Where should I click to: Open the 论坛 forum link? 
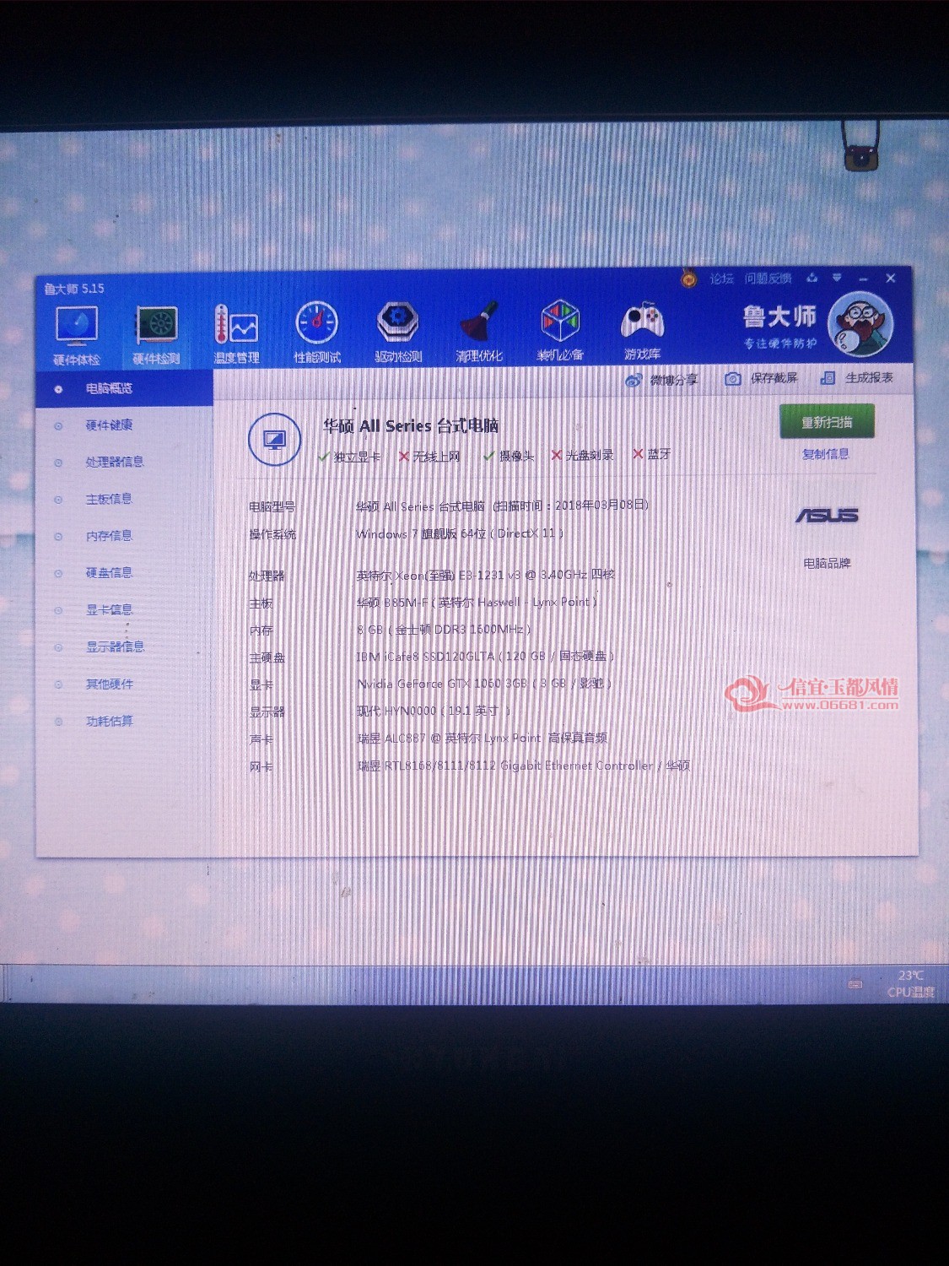(x=721, y=279)
